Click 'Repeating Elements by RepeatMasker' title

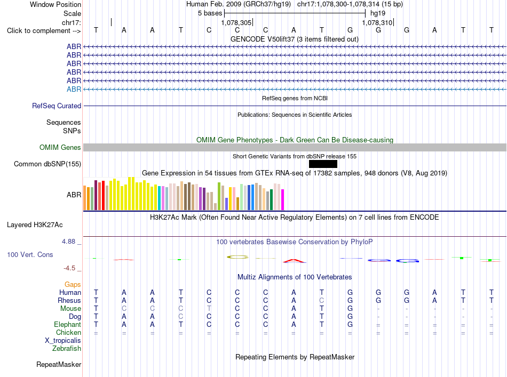pos(295,357)
